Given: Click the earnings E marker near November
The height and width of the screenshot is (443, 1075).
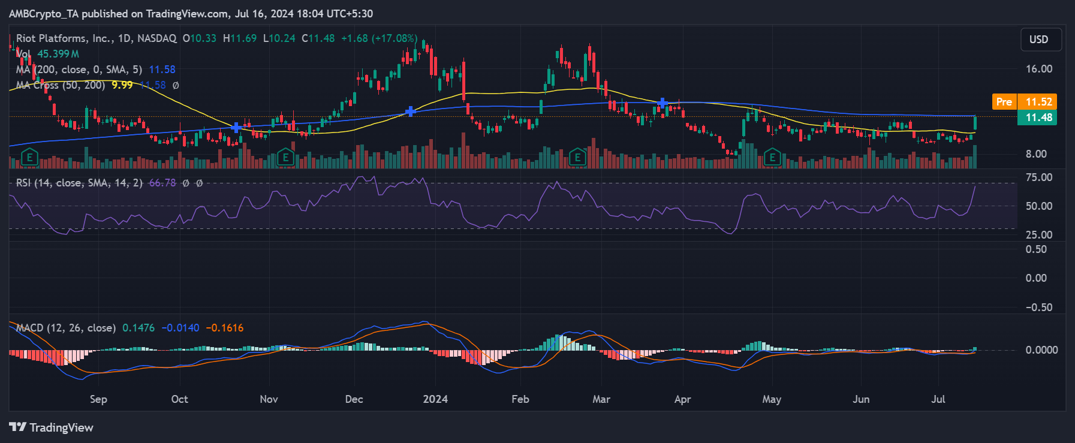Looking at the screenshot, I should pyautogui.click(x=285, y=158).
